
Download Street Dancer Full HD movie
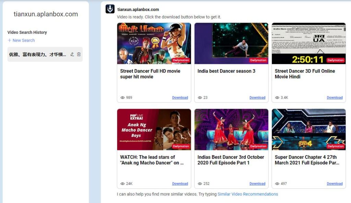[180, 97]
